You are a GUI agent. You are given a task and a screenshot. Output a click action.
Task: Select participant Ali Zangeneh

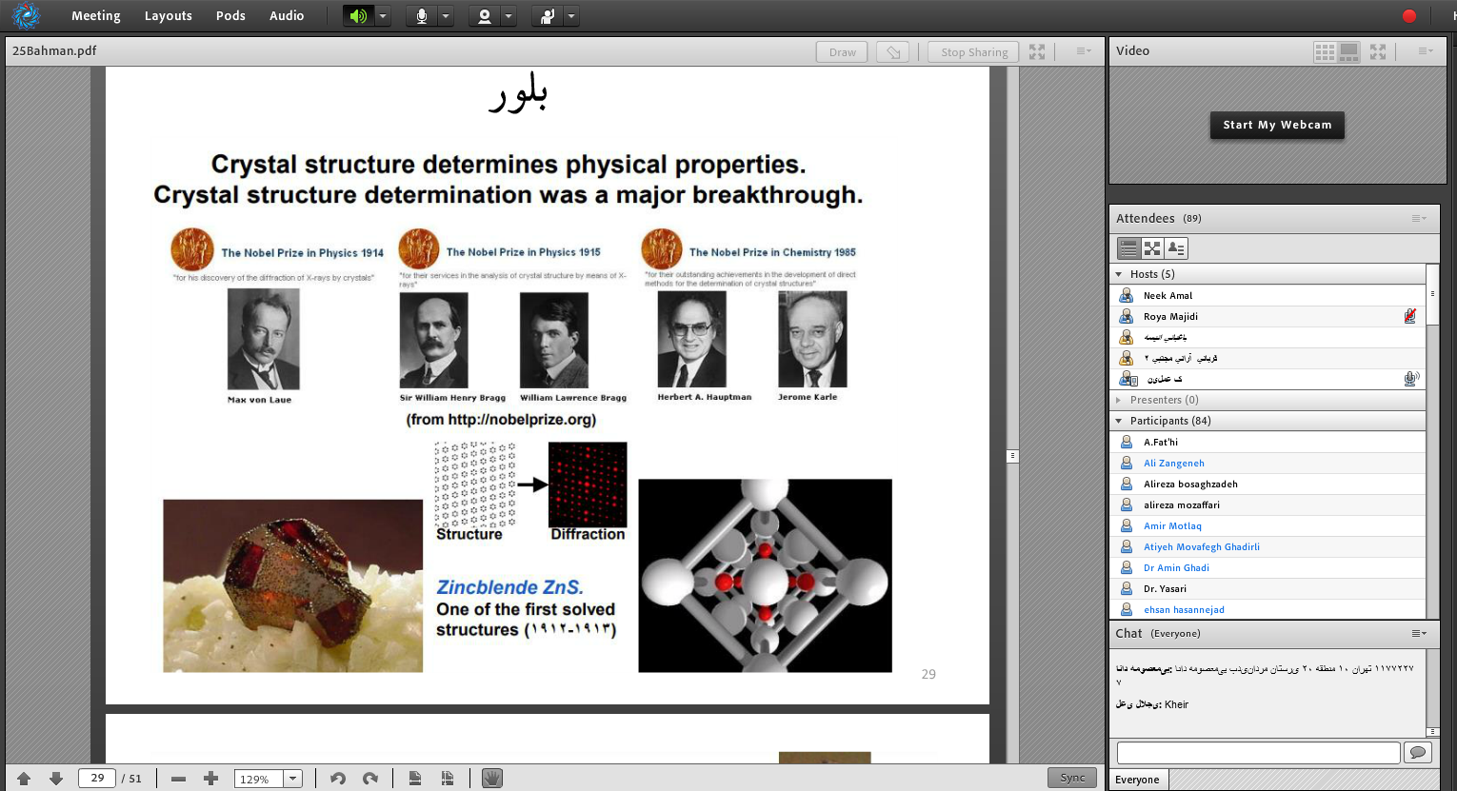1268,463
